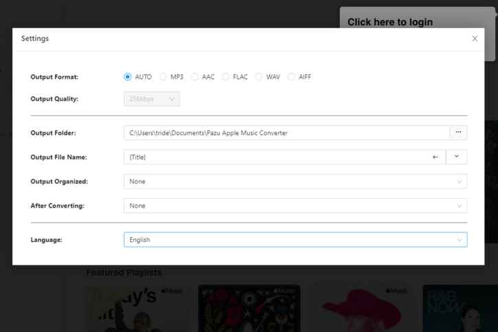Open the Language dropdown set to English
Screen dimensions: 498x332
295,240
